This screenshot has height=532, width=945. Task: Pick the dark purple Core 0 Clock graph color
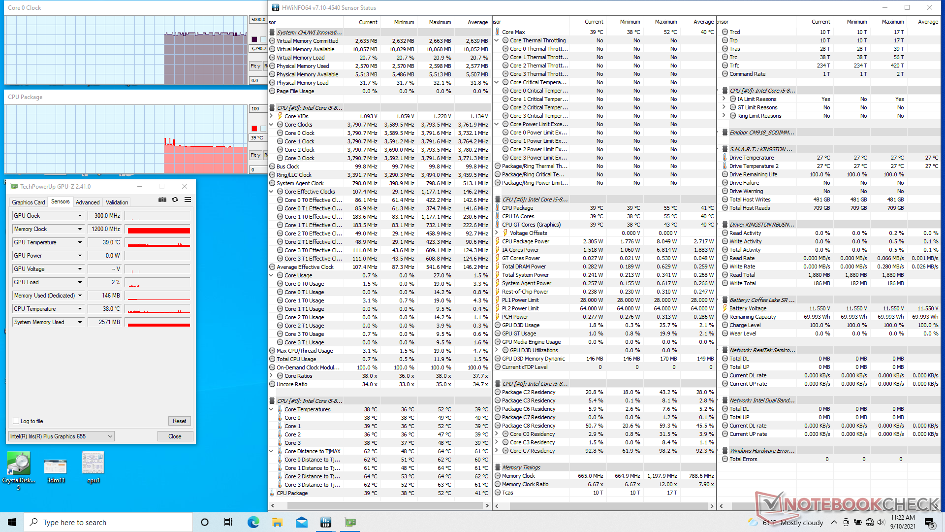pyautogui.click(x=254, y=39)
